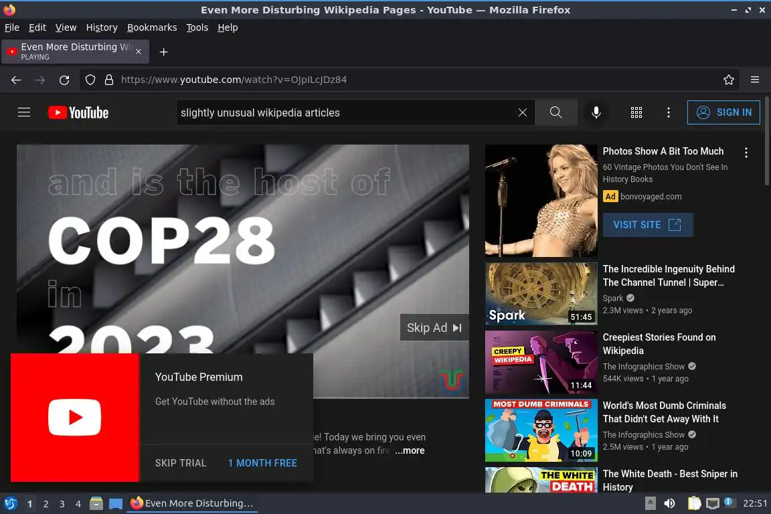
Task: Open Creepy Wikipedia video thumbnail
Action: (541, 362)
